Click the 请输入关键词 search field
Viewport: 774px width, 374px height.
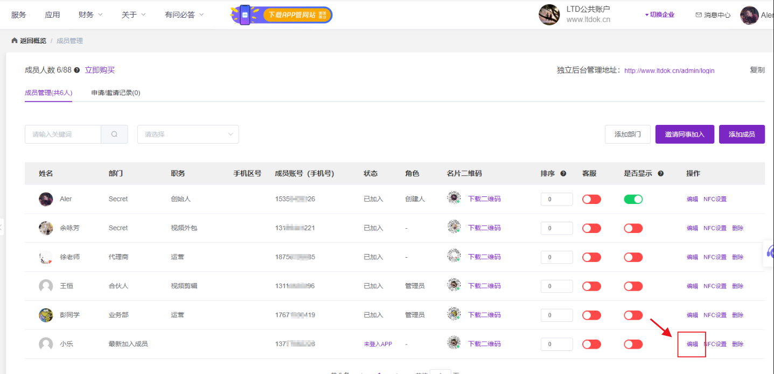(63, 135)
